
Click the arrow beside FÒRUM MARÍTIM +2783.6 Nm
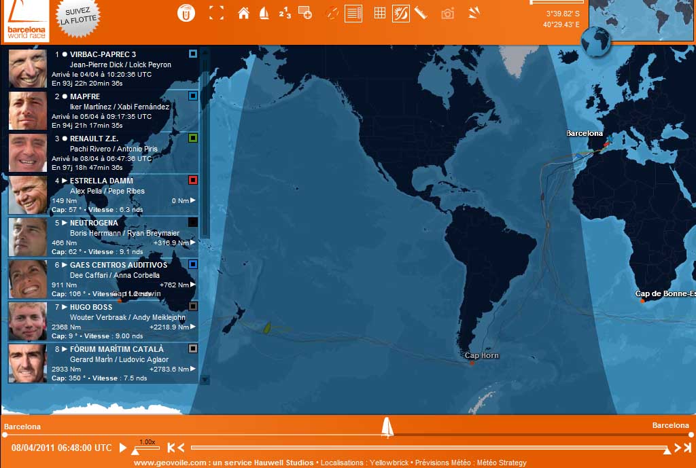(193, 369)
